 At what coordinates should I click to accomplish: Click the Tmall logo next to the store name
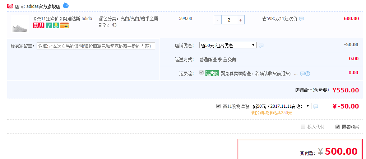(x=10, y=6)
